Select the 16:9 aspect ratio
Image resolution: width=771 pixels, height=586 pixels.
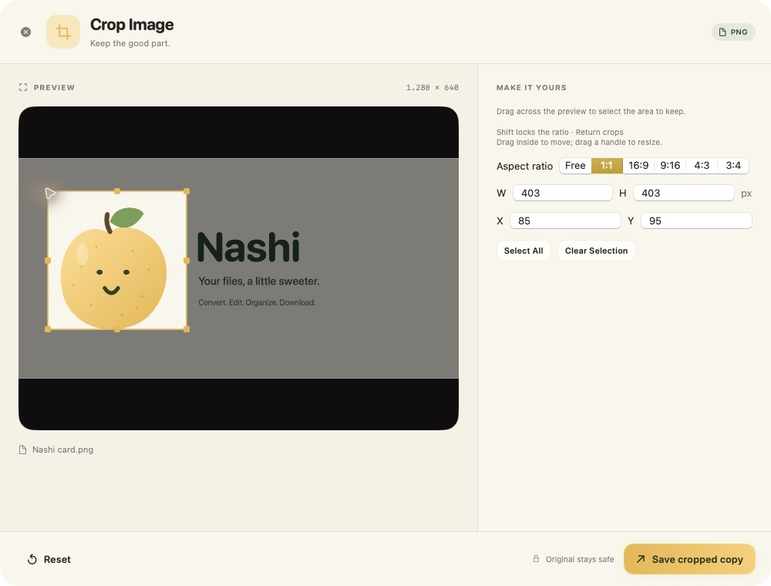(638, 166)
